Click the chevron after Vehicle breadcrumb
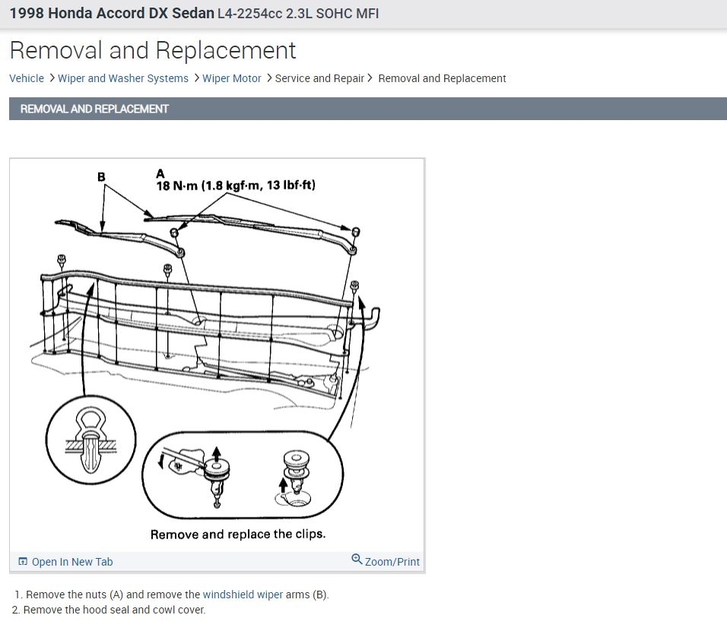 point(52,78)
